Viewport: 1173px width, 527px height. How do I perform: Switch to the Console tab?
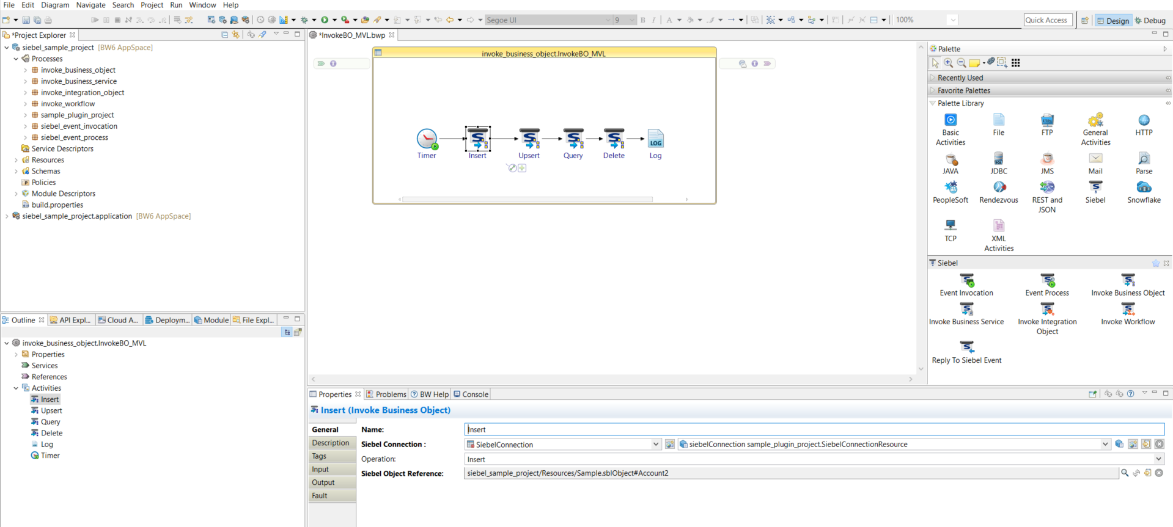coord(471,394)
